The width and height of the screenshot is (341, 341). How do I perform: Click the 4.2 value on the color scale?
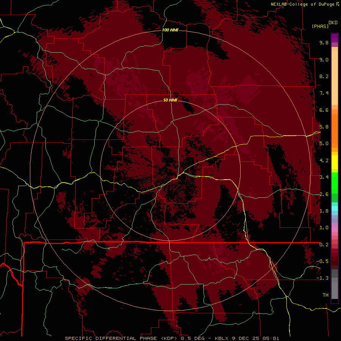tap(324, 161)
